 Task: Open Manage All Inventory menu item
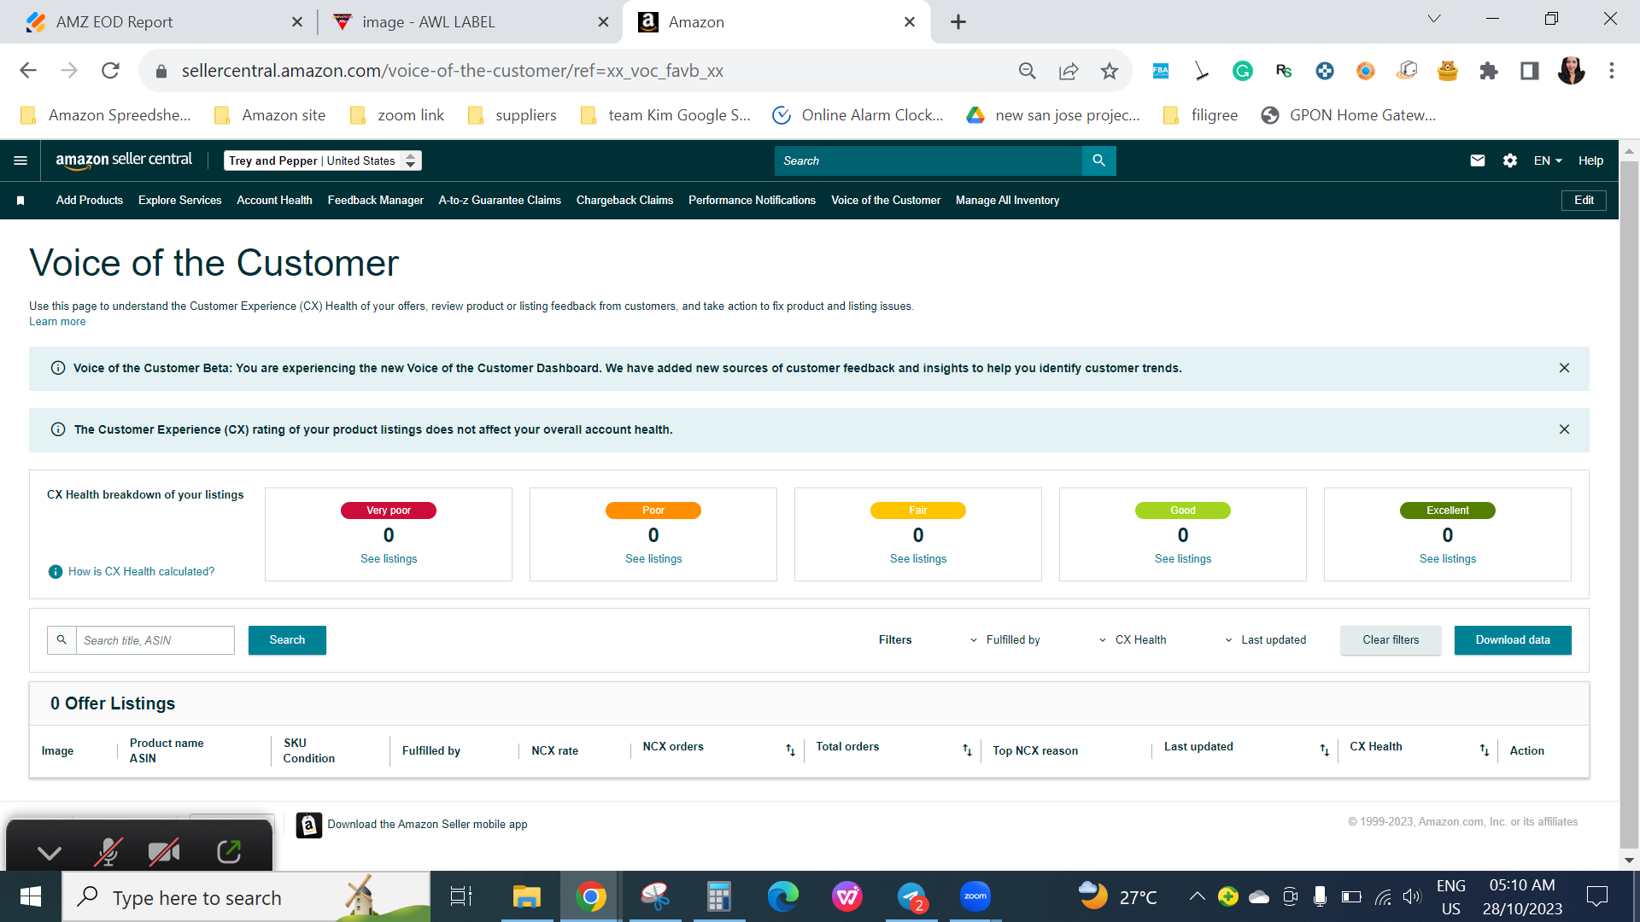click(1007, 201)
